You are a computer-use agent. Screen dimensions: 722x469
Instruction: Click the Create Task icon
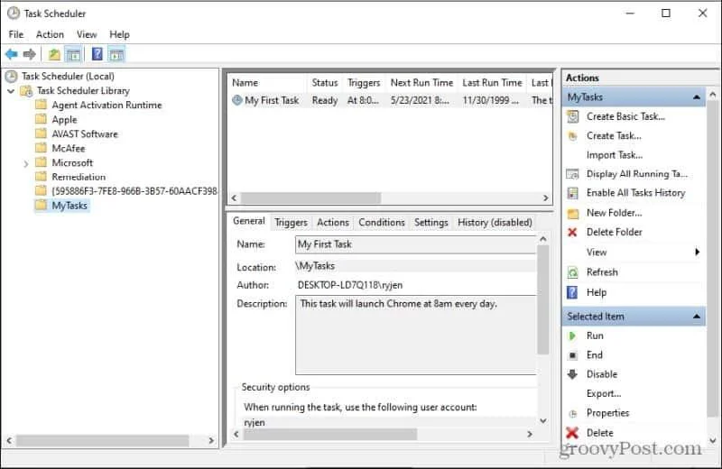point(572,136)
